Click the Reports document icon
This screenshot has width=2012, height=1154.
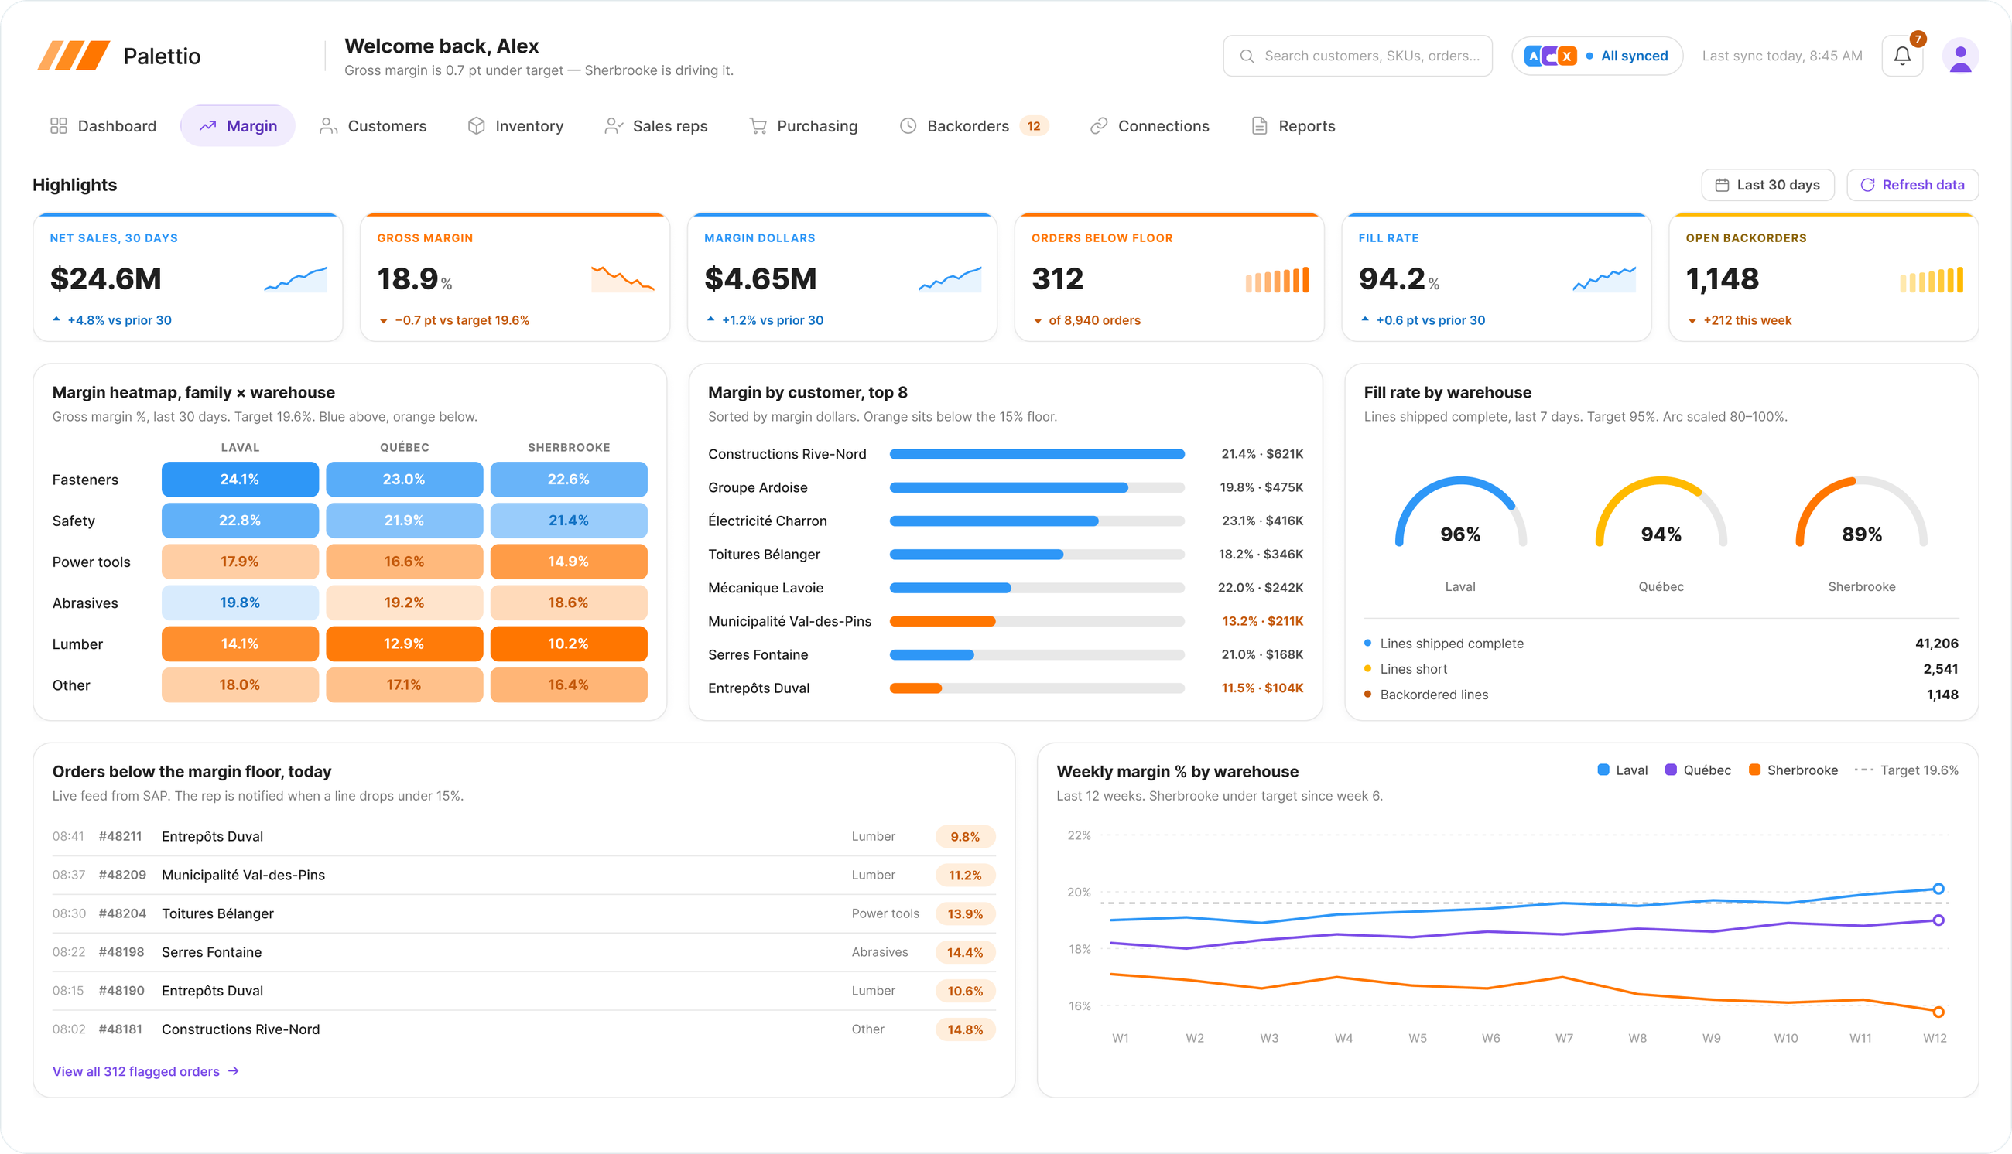pos(1259,126)
